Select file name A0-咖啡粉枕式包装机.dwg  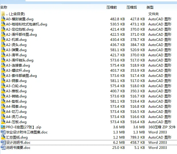(x=27, y=24)
